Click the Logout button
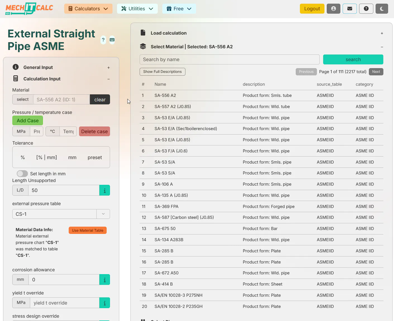 click(x=312, y=9)
